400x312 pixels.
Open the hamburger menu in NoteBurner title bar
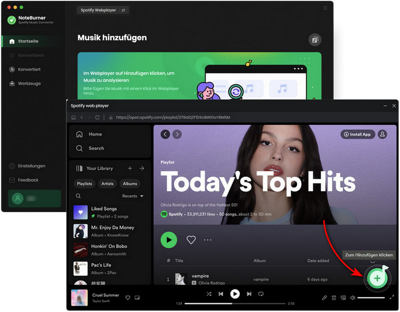click(325, 8)
